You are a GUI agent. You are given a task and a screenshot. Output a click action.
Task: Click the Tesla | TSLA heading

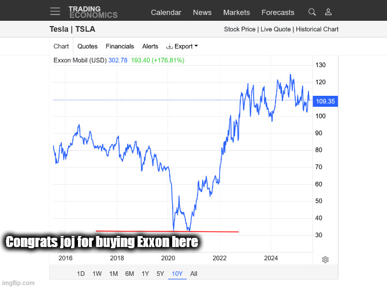[x=72, y=29]
